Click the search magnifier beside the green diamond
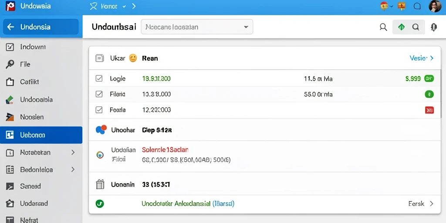 click(x=383, y=27)
